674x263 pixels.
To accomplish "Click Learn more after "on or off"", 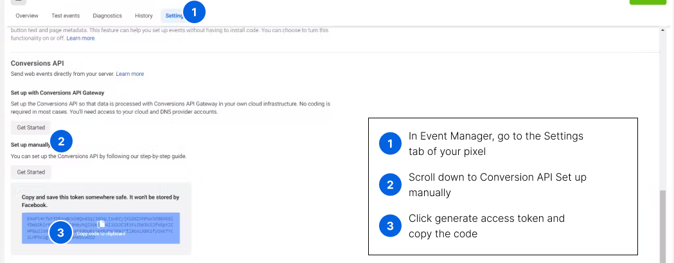I will click(x=80, y=38).
